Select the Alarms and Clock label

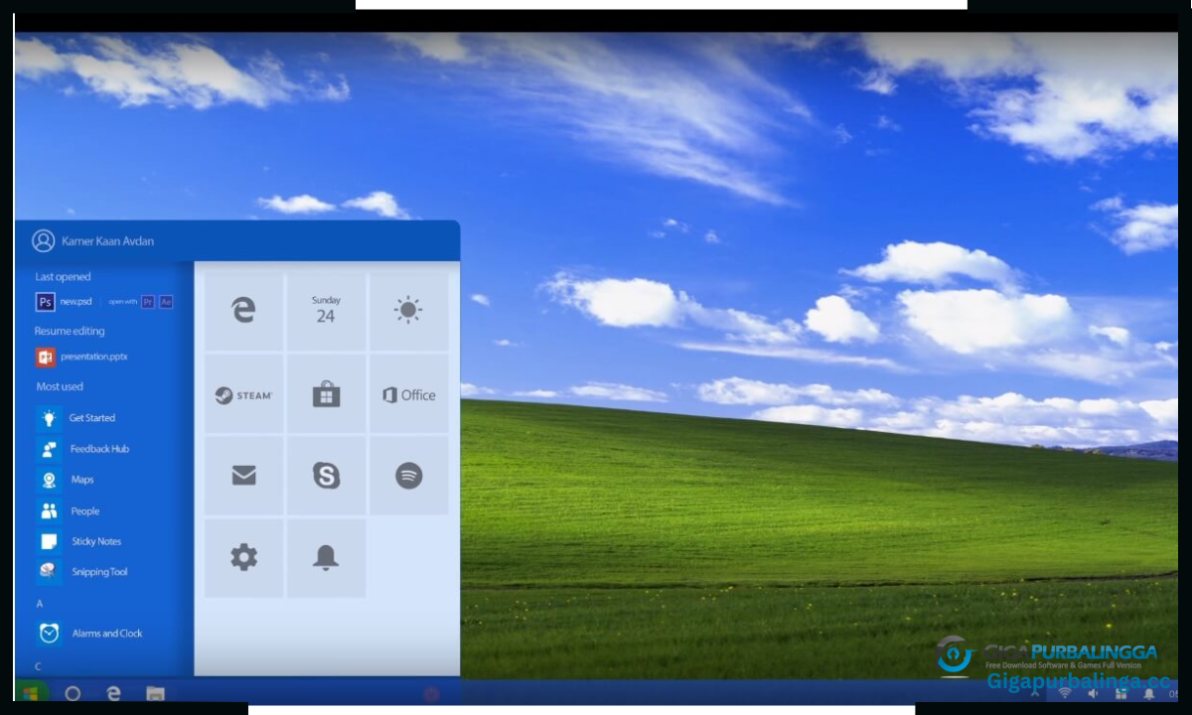pos(107,634)
